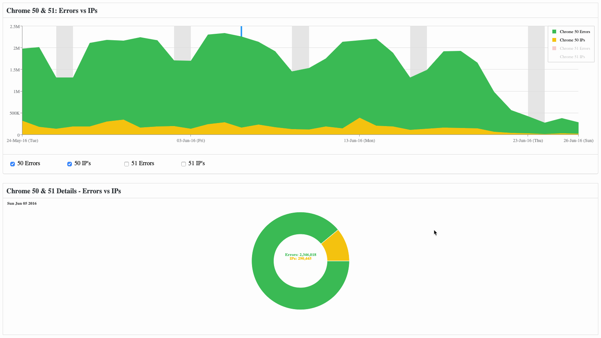This screenshot has height=338, width=601.
Task: Select Chrome 51 IPs legend entry
Action: 572,57
